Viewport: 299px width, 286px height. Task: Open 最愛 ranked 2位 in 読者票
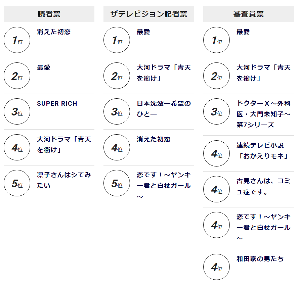[44, 67]
